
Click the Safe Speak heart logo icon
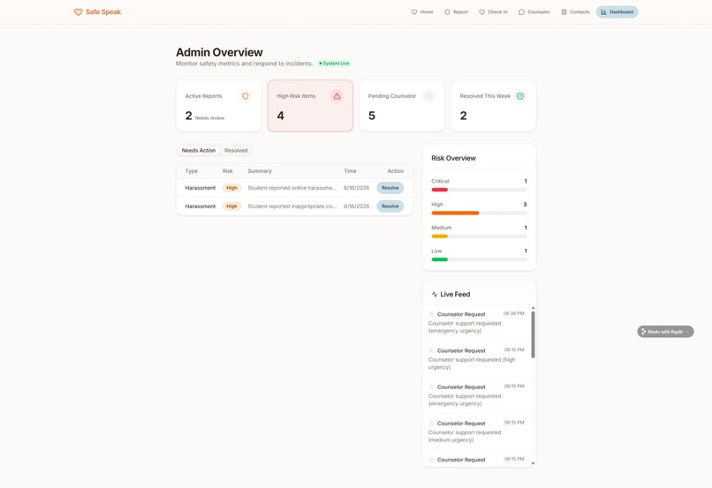coord(78,12)
